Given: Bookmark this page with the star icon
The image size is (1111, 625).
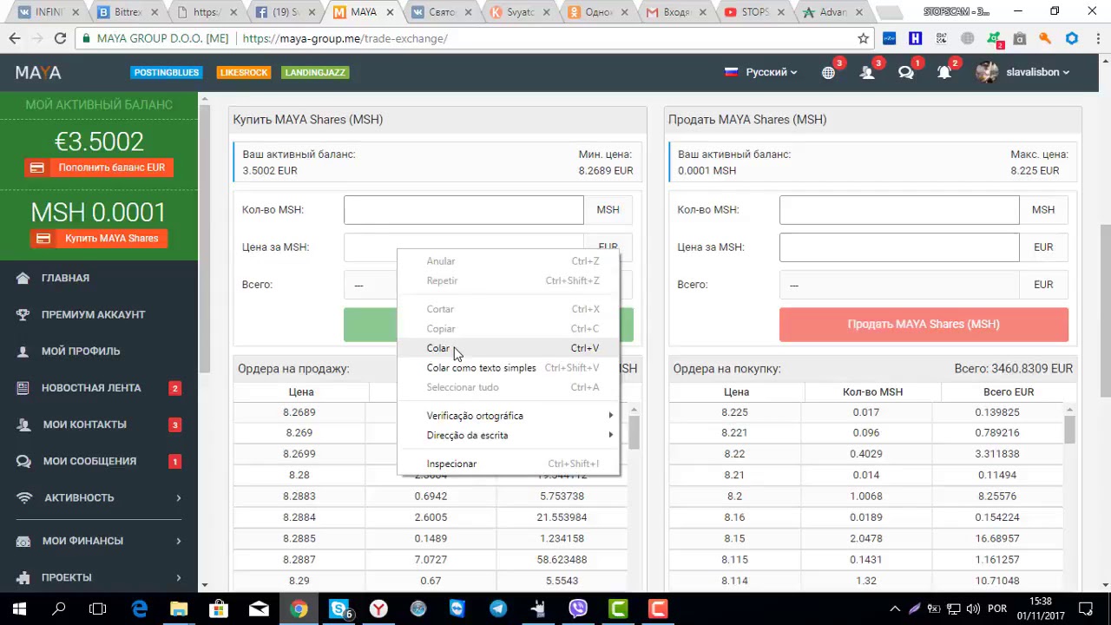Looking at the screenshot, I should click(863, 38).
